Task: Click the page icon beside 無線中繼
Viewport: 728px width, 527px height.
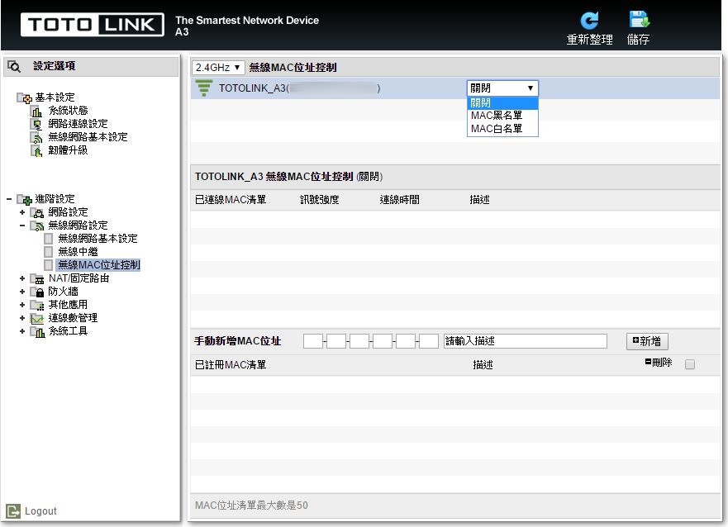Action: point(48,252)
